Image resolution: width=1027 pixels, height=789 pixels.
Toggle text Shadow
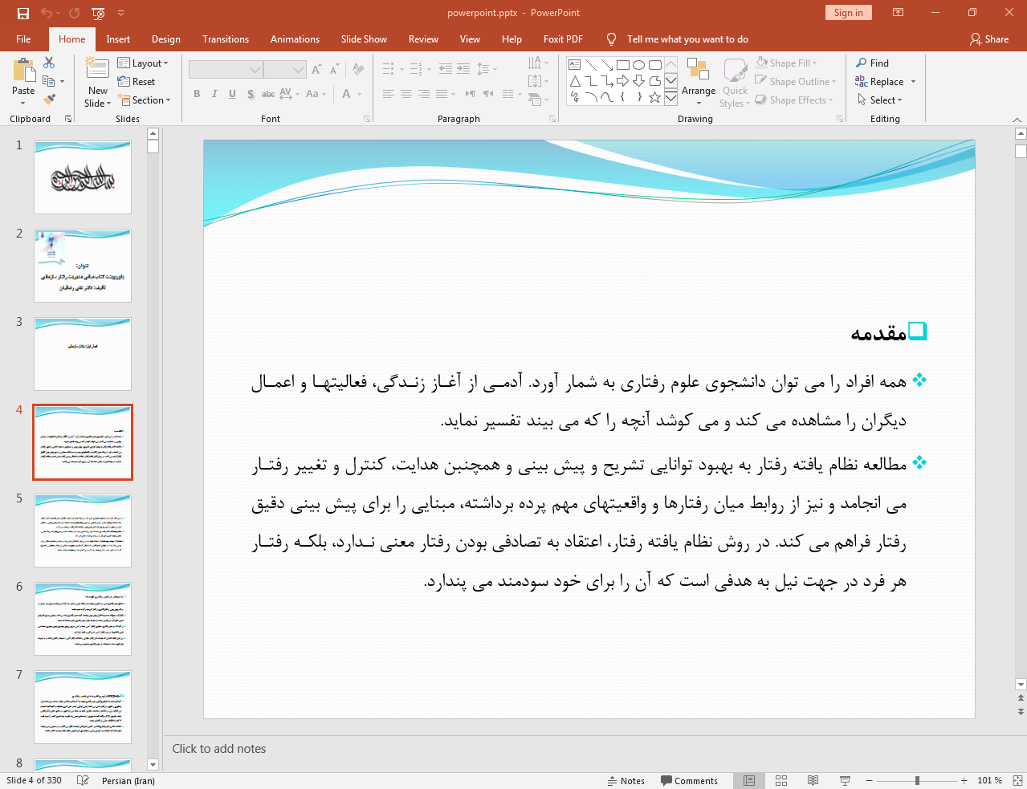[251, 94]
